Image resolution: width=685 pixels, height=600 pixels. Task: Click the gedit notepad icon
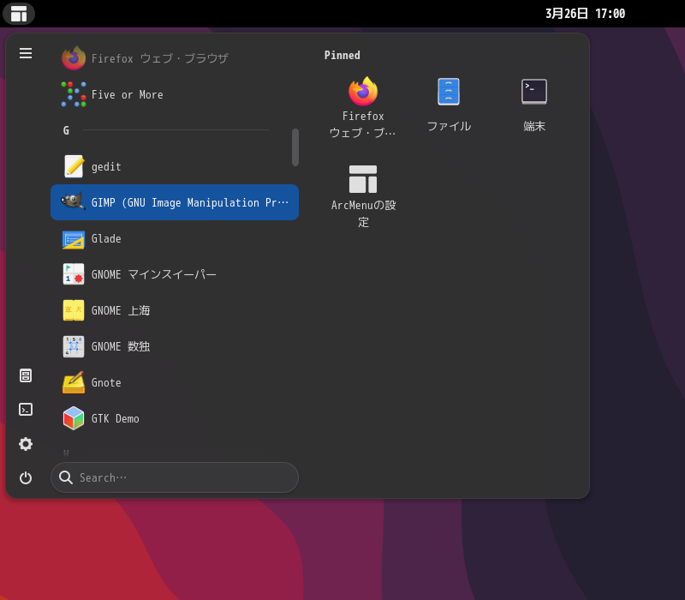click(x=74, y=166)
